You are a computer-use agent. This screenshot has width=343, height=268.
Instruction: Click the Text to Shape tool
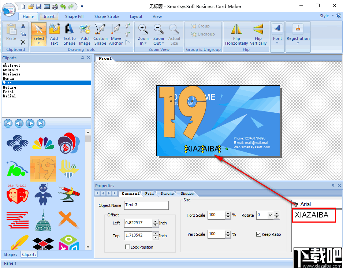(69, 33)
